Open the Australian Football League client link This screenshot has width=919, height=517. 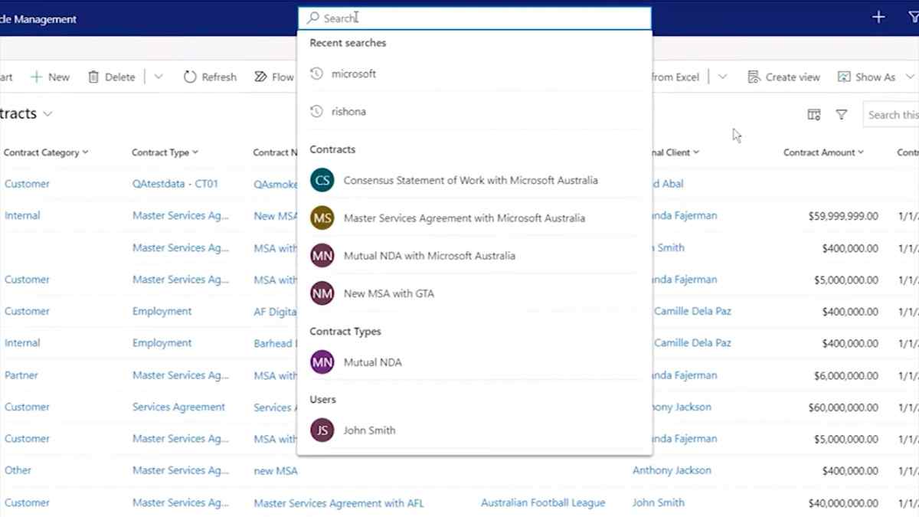542,502
